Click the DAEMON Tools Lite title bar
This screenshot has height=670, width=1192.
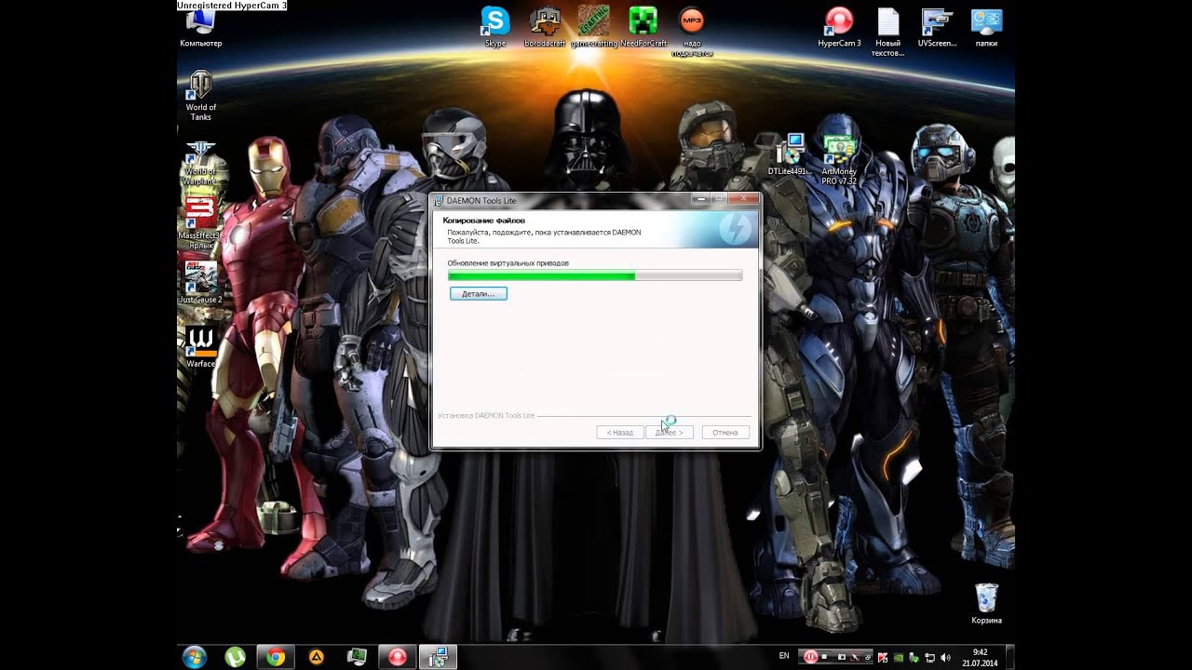pyautogui.click(x=596, y=200)
